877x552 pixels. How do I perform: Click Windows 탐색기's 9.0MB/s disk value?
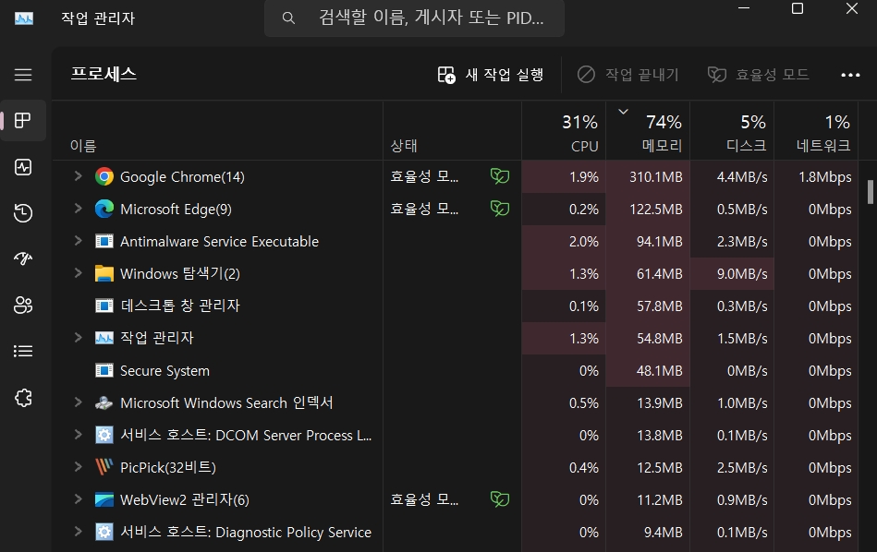tap(742, 274)
